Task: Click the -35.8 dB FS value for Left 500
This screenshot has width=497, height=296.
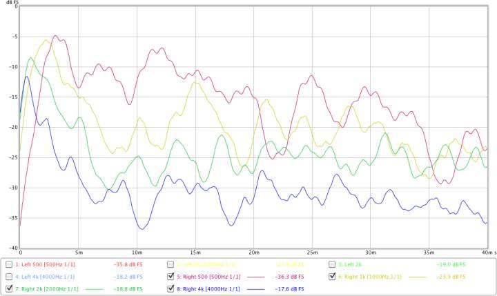Action: coord(128,264)
